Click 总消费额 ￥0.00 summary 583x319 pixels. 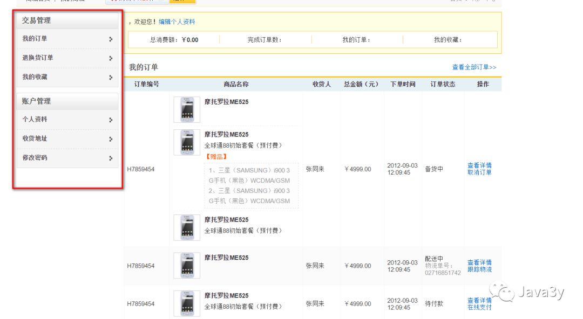point(174,40)
